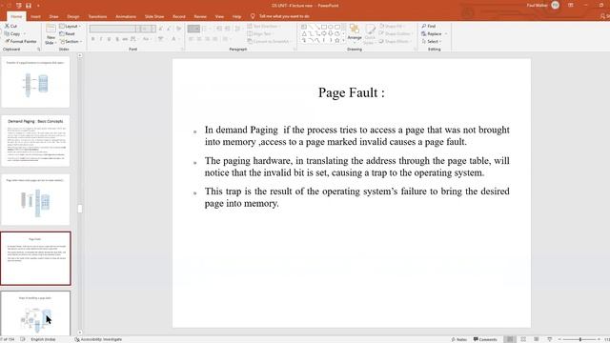
Task: Open the Slide Show ribbon tab
Action: point(154,17)
